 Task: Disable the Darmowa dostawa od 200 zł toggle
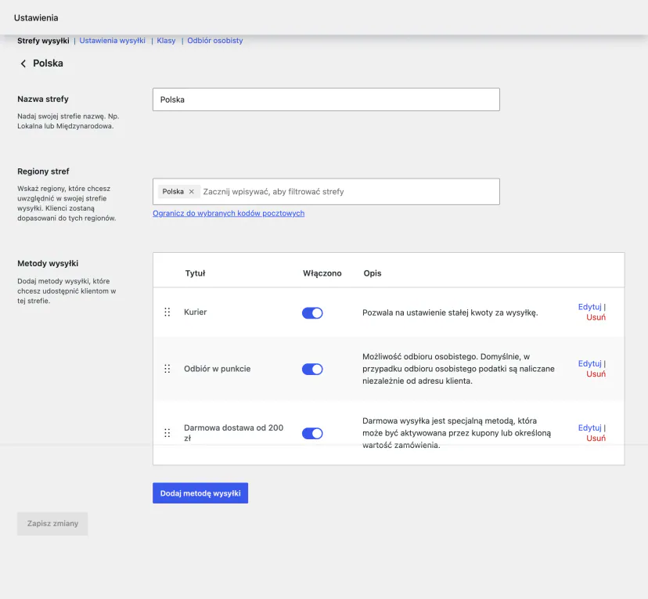point(312,433)
